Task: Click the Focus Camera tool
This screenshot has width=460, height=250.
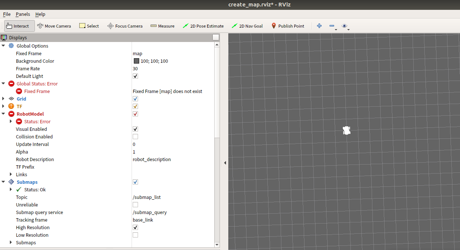Action: (x=125, y=26)
